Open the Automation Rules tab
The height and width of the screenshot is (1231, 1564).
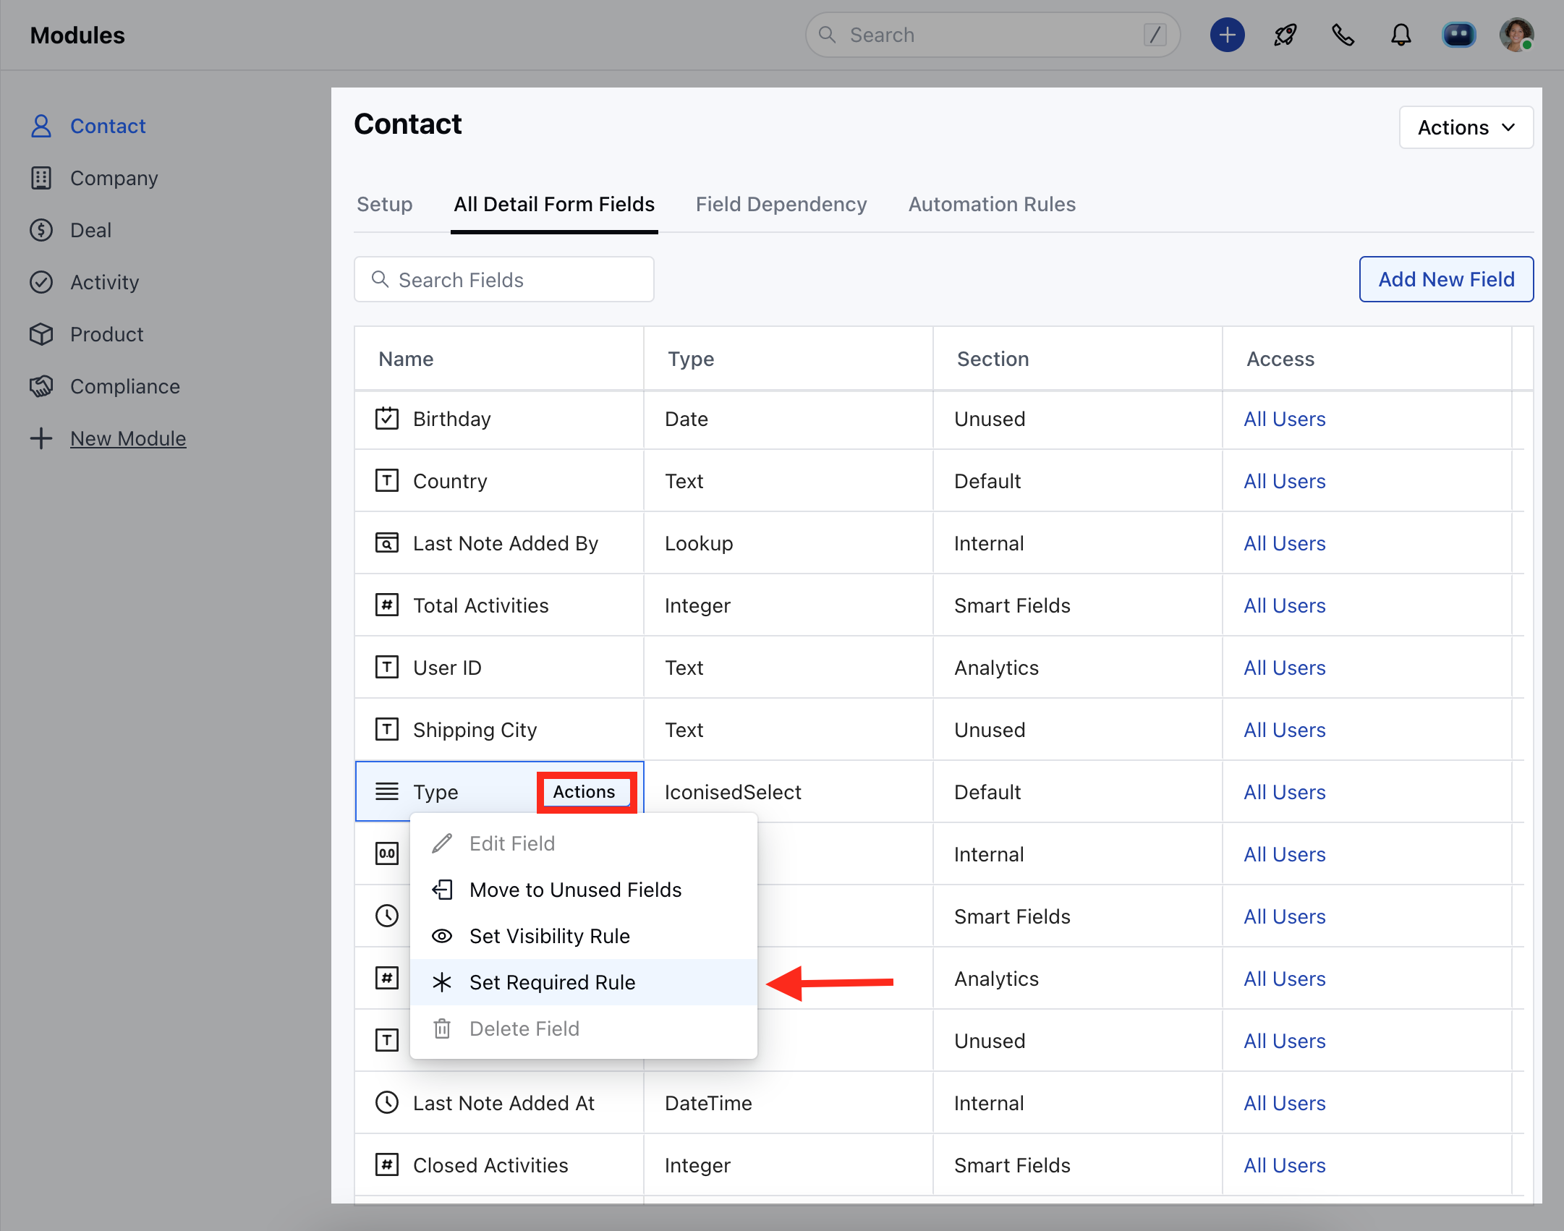(x=992, y=205)
